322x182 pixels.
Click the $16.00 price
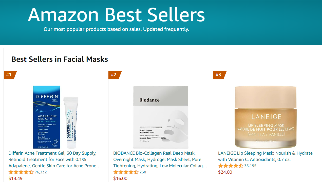120,178
